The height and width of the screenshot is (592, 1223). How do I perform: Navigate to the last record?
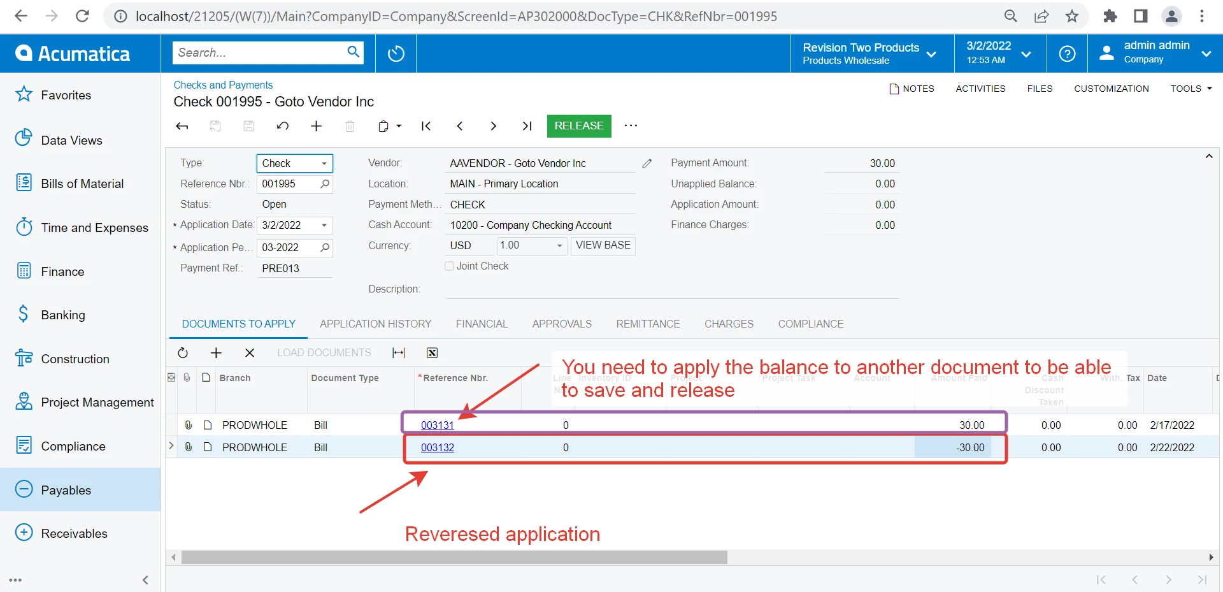point(527,126)
